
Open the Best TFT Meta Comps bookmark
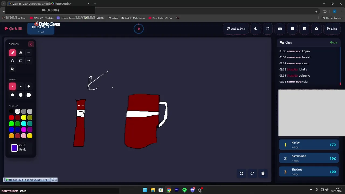pos(133,18)
